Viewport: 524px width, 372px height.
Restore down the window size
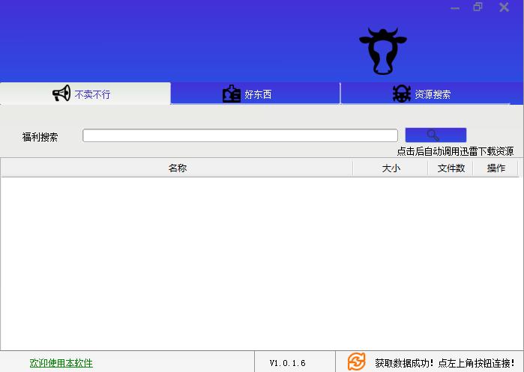478,7
